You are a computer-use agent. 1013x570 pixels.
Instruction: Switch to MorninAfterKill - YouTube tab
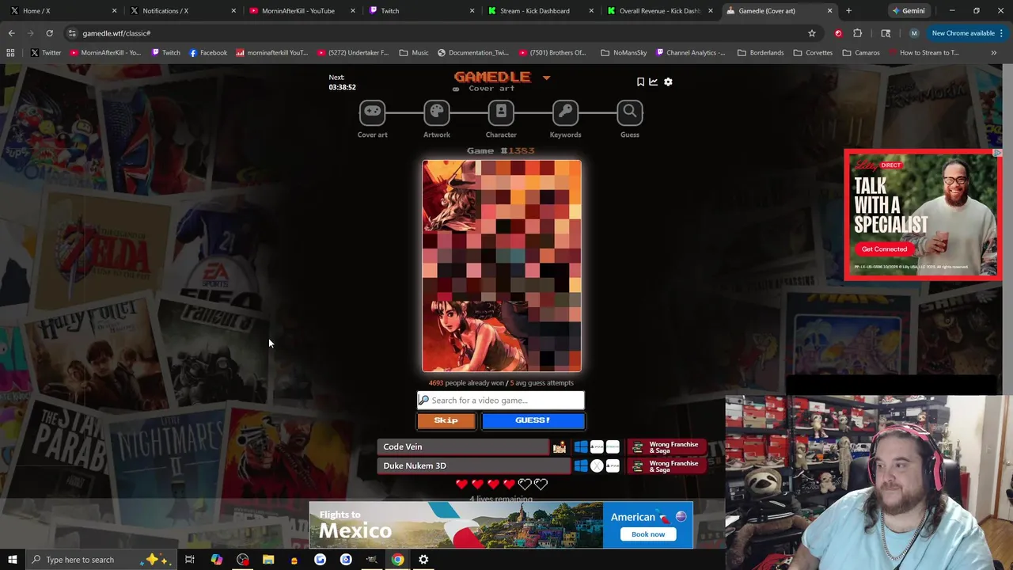(x=302, y=11)
